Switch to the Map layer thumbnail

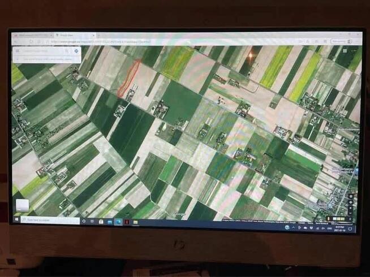tap(22, 205)
